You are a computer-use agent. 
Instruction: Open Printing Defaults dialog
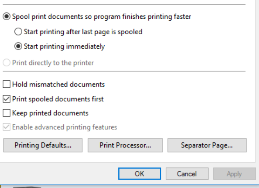(x=43, y=145)
